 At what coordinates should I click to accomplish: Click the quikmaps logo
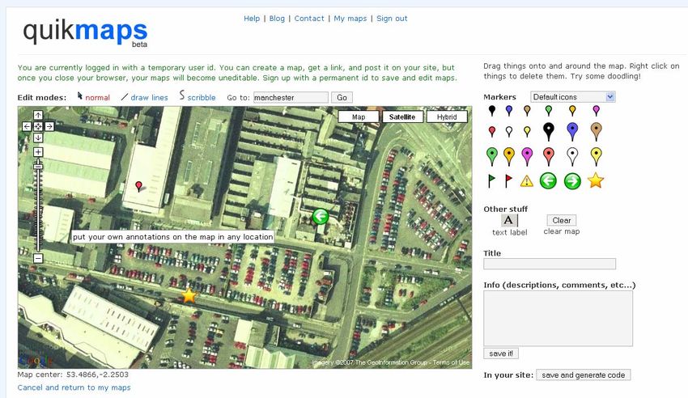coord(85,32)
